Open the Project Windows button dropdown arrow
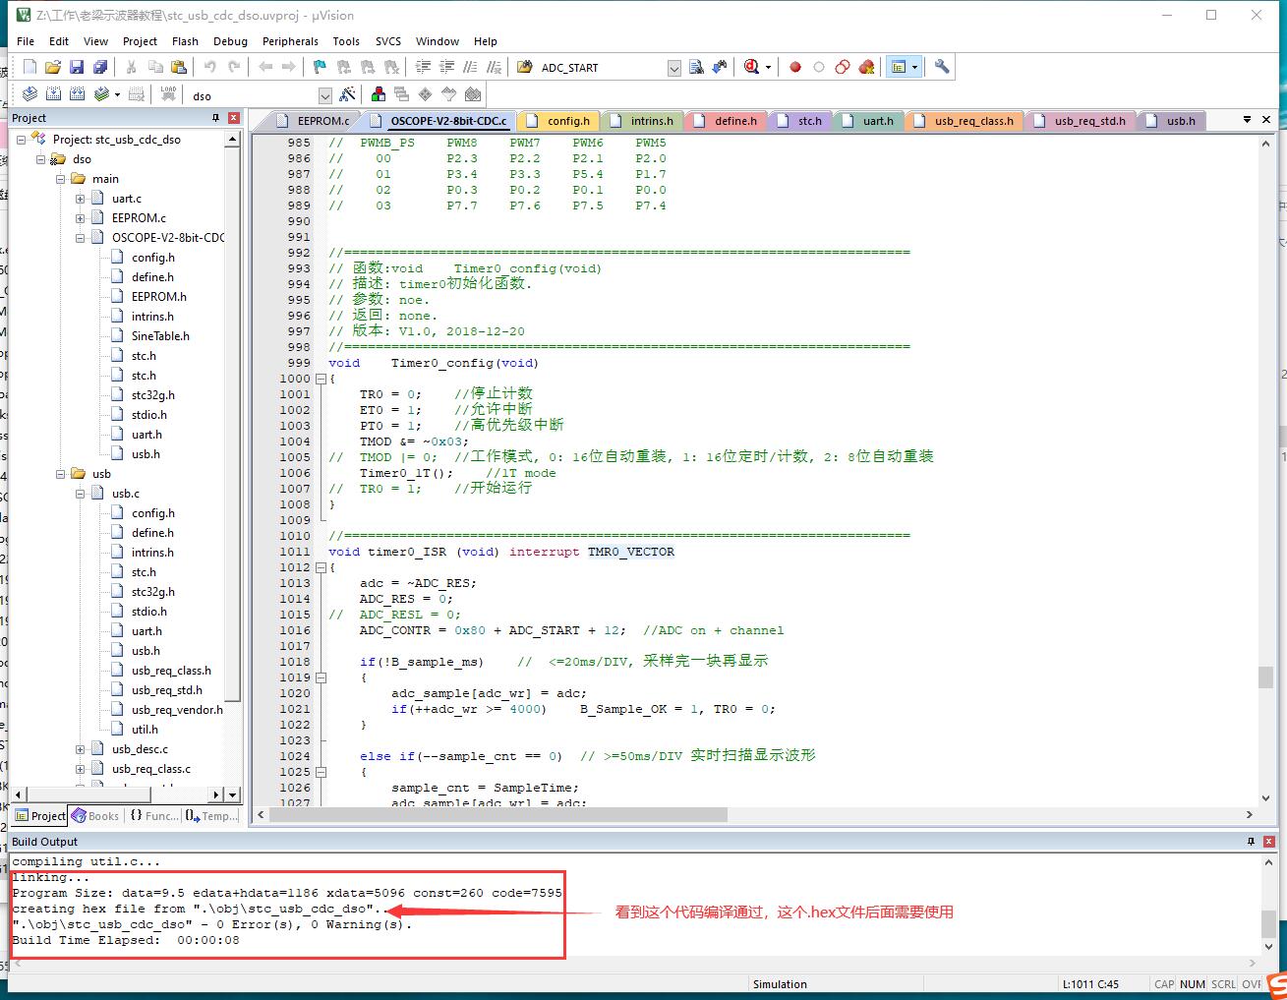 915,67
